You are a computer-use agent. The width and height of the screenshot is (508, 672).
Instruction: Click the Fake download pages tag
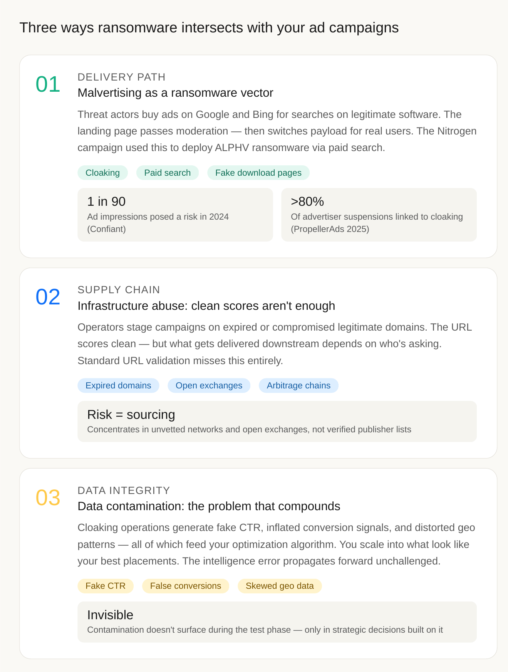click(258, 173)
